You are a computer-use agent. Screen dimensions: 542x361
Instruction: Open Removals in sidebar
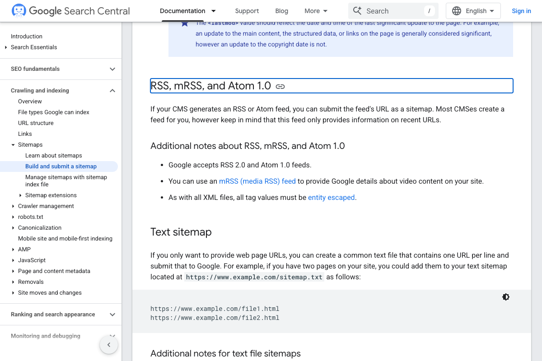point(31,282)
